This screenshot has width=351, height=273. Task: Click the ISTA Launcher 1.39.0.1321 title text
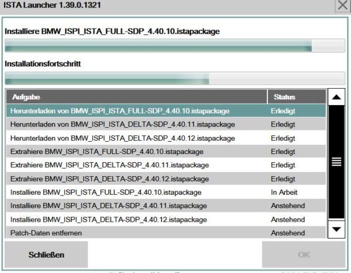(52, 5)
